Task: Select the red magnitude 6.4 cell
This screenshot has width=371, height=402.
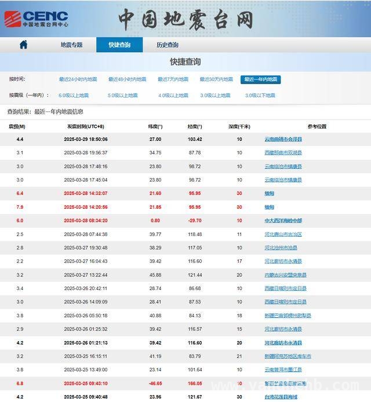Action: (x=20, y=193)
